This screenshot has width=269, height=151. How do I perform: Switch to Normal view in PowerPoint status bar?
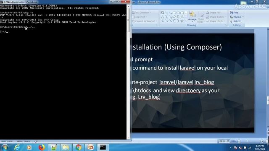click(x=220, y=141)
